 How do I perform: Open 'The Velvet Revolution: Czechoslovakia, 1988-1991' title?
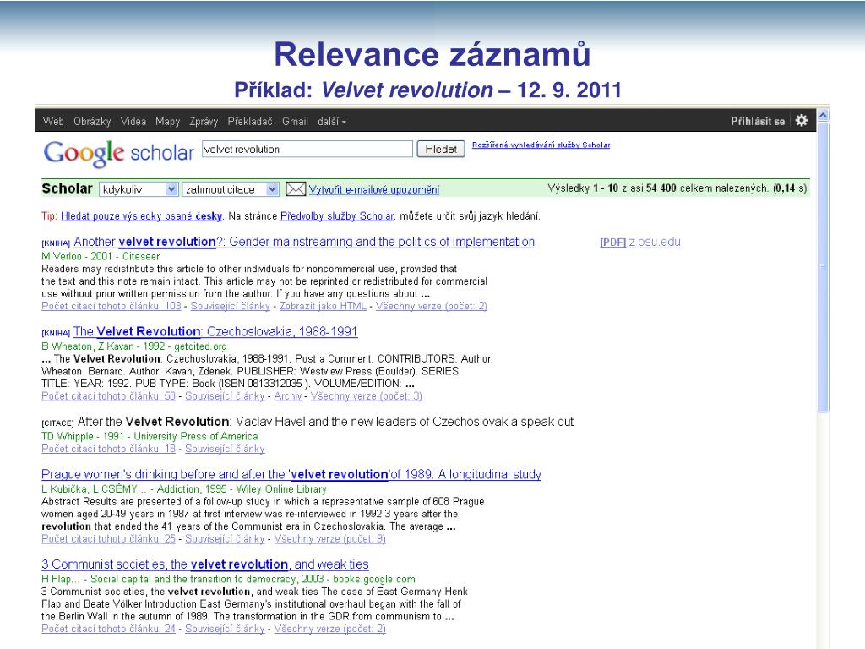coord(215,331)
